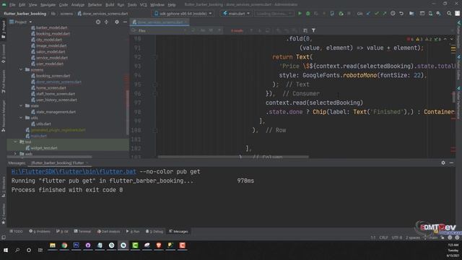Open the Project tool window stripe button
This screenshot has width=462, height=260.
pos(3,29)
